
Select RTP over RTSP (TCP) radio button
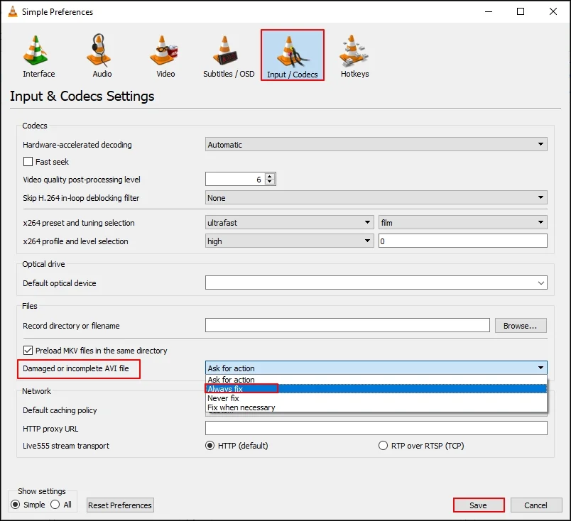[384, 446]
